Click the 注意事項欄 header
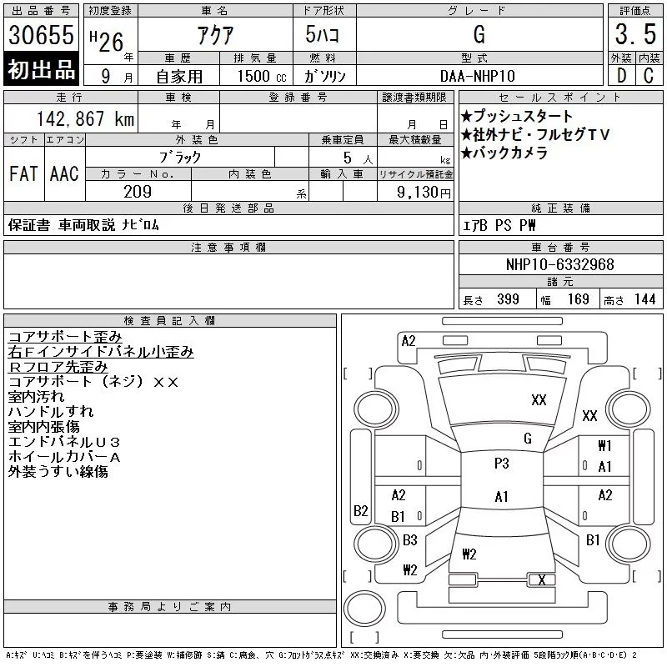 (x=228, y=247)
